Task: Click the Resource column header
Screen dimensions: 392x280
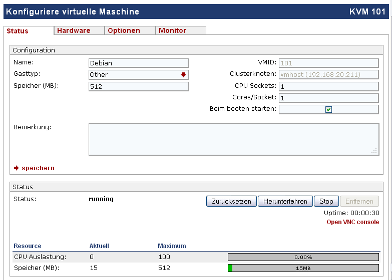Action: [x=27, y=246]
